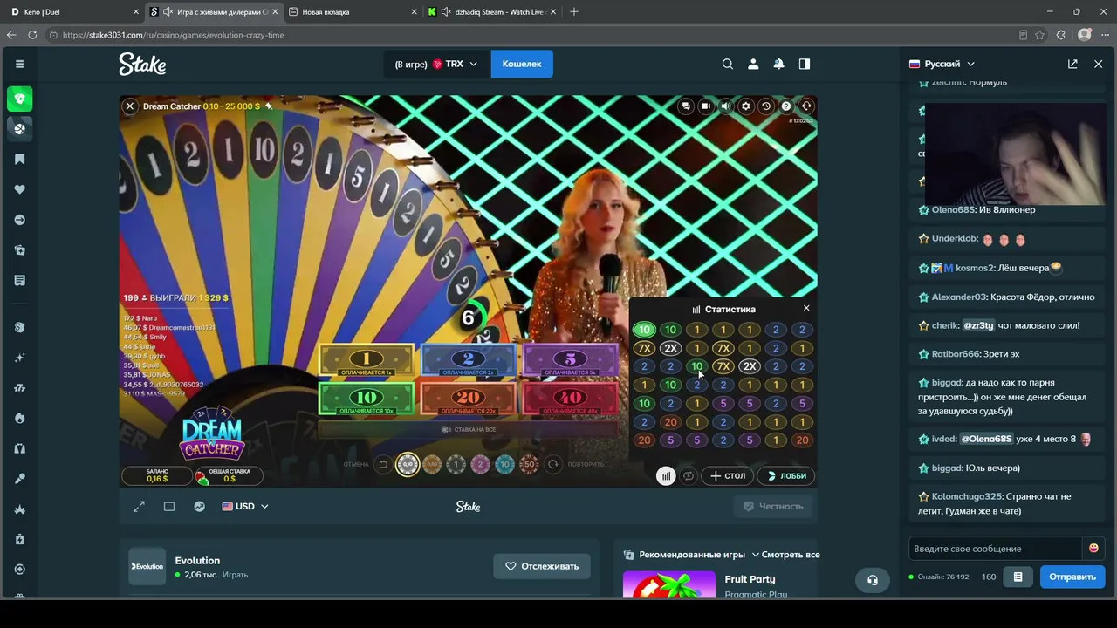Pop out the chat window
This screenshot has height=628, width=1117.
tap(1072, 64)
